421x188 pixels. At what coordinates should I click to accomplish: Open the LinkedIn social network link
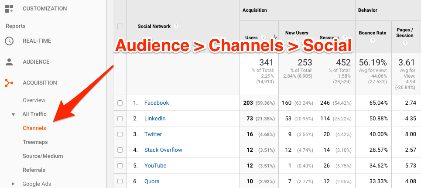155,119
